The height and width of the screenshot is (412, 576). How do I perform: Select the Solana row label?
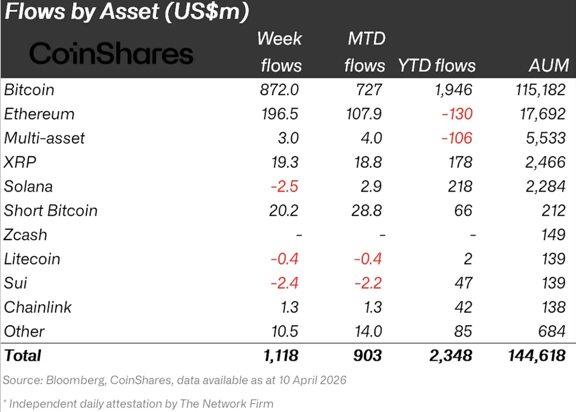coord(28,186)
